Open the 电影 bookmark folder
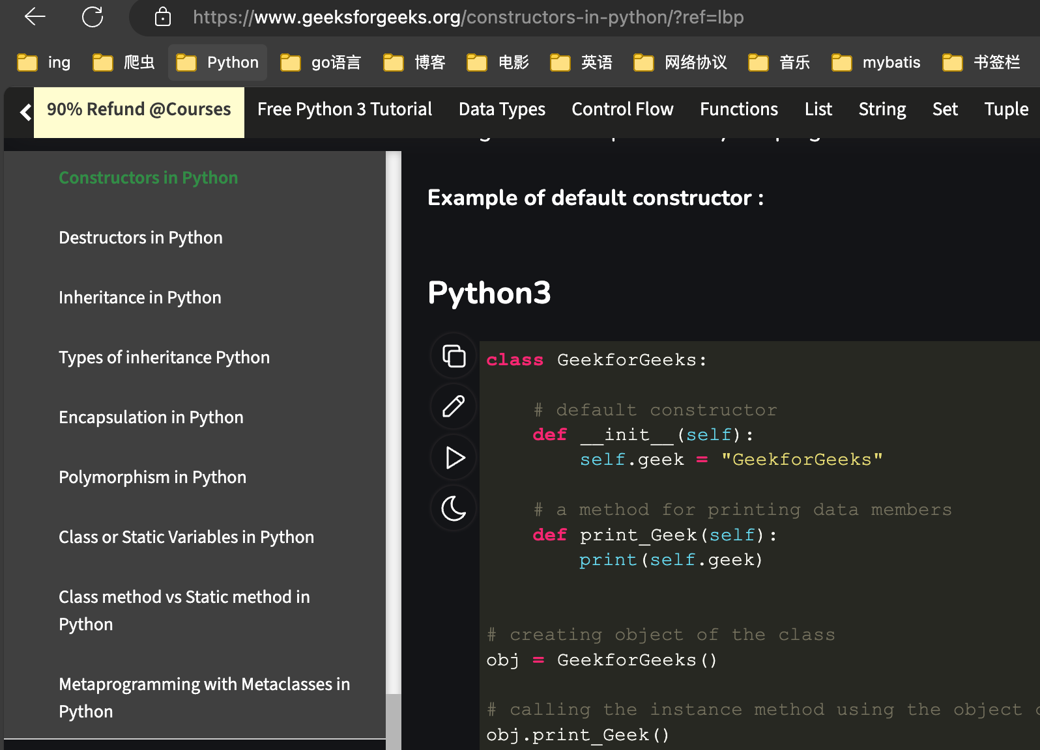The height and width of the screenshot is (750, 1040). pyautogui.click(x=498, y=62)
